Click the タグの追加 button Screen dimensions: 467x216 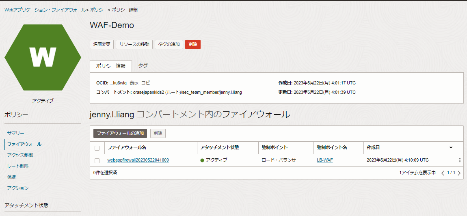click(169, 44)
